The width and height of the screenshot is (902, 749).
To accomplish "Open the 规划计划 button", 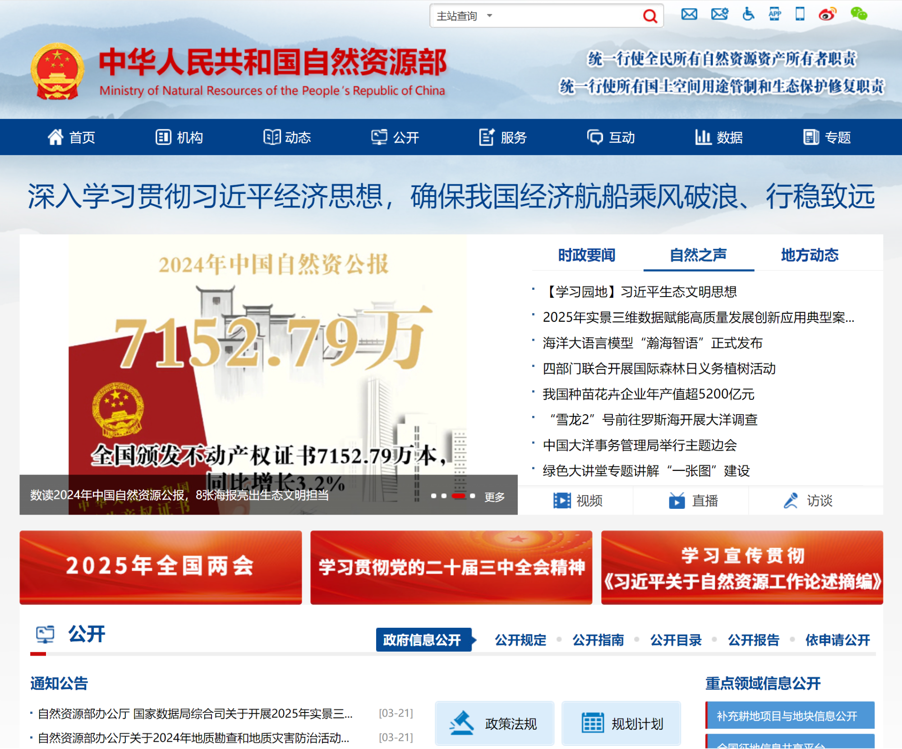I will (621, 723).
